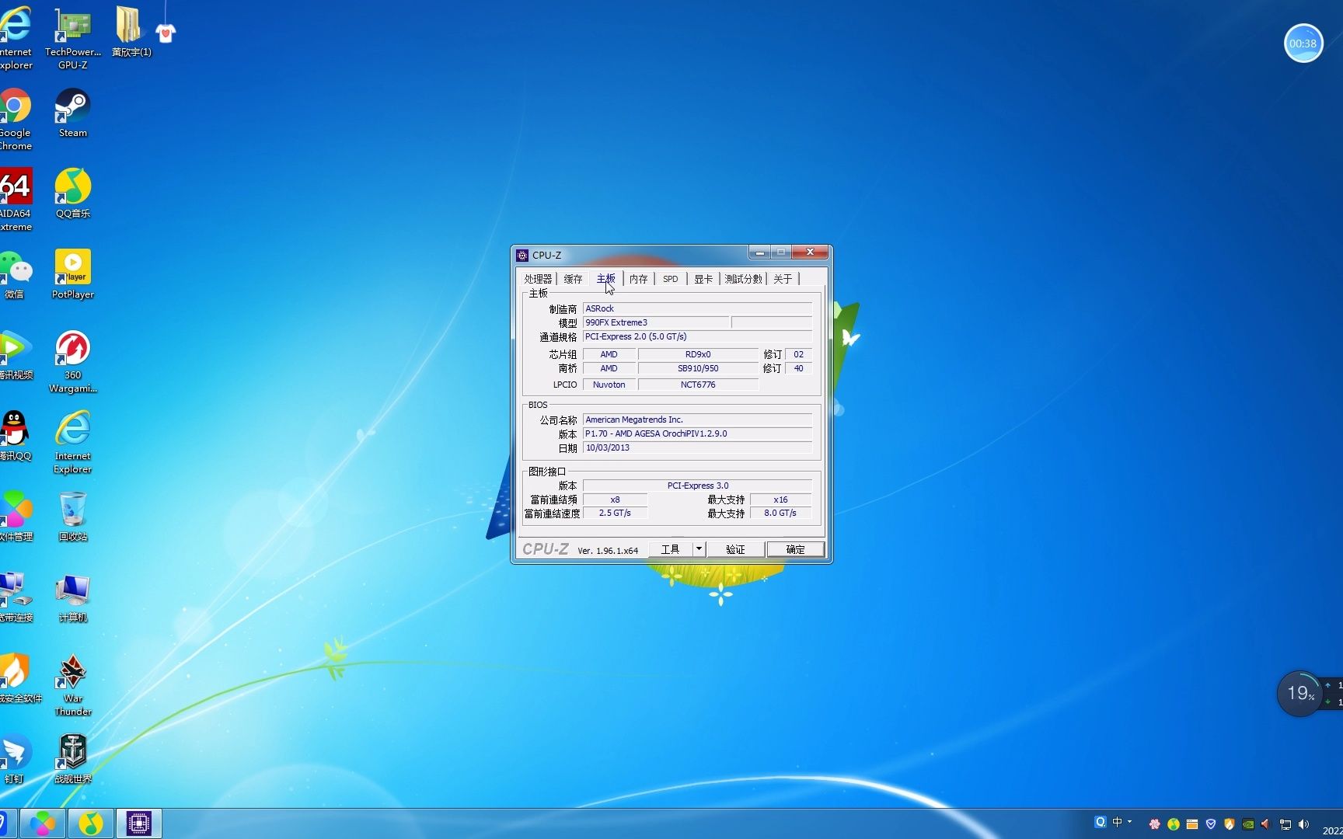Open the QQ音乐 desktop icon
The height and width of the screenshot is (839, 1343).
(x=73, y=193)
